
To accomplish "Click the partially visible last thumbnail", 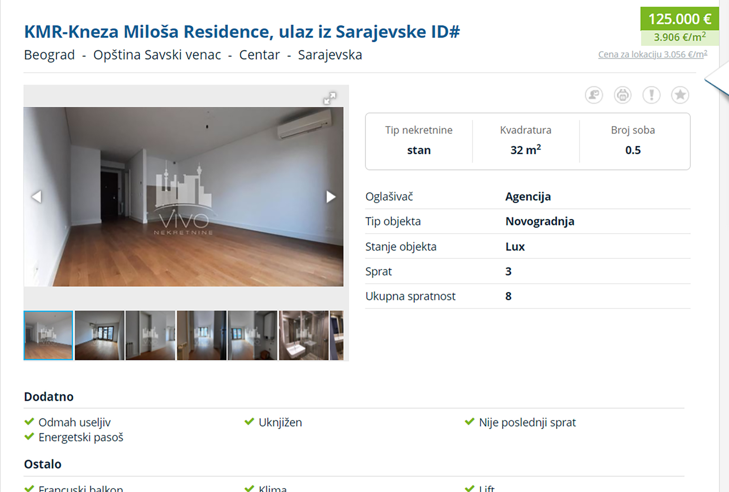I will point(337,335).
